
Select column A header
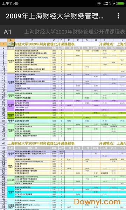click(11, 40)
